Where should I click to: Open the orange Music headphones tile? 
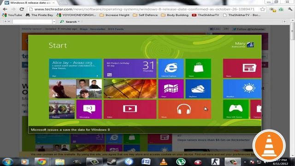184,109
